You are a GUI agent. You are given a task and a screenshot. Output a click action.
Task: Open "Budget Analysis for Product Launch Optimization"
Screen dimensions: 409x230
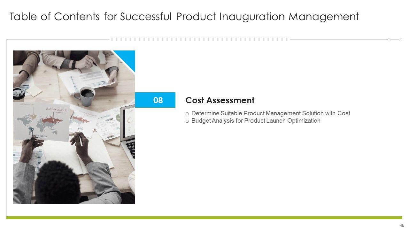click(x=256, y=121)
